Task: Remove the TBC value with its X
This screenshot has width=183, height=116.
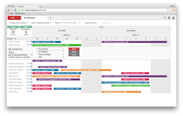Action: click(x=63, y=57)
